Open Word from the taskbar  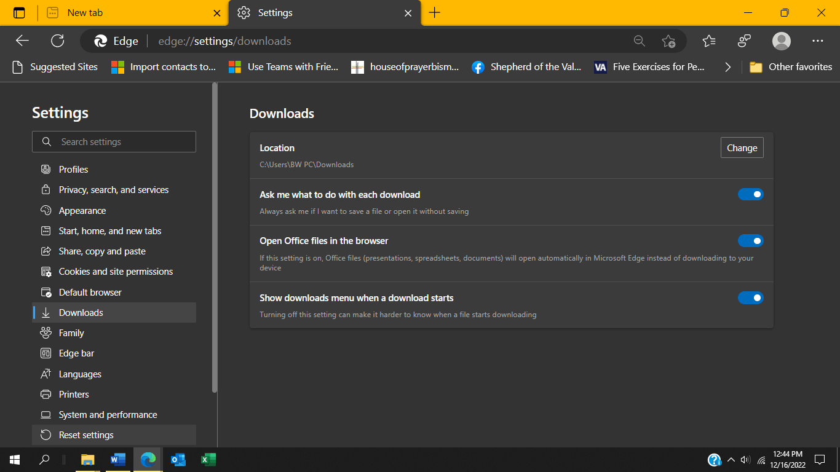click(118, 459)
